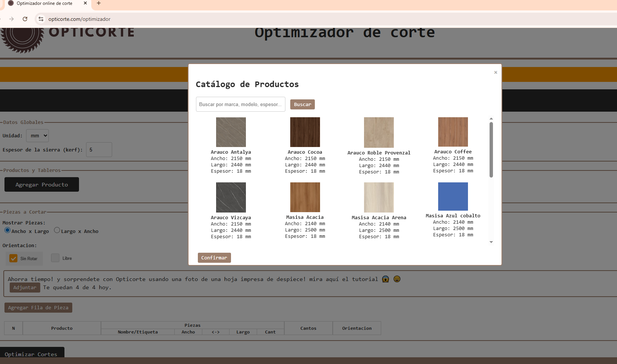617x364 pixels.
Task: Close the Catálogo de Productos dialog
Action: [496, 73]
